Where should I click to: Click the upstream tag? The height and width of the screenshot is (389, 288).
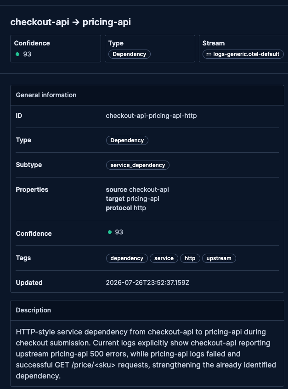point(219,258)
